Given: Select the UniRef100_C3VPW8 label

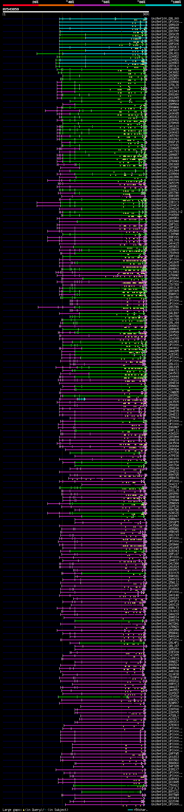Looking at the screenshot, I should pyautogui.click(x=165, y=234).
